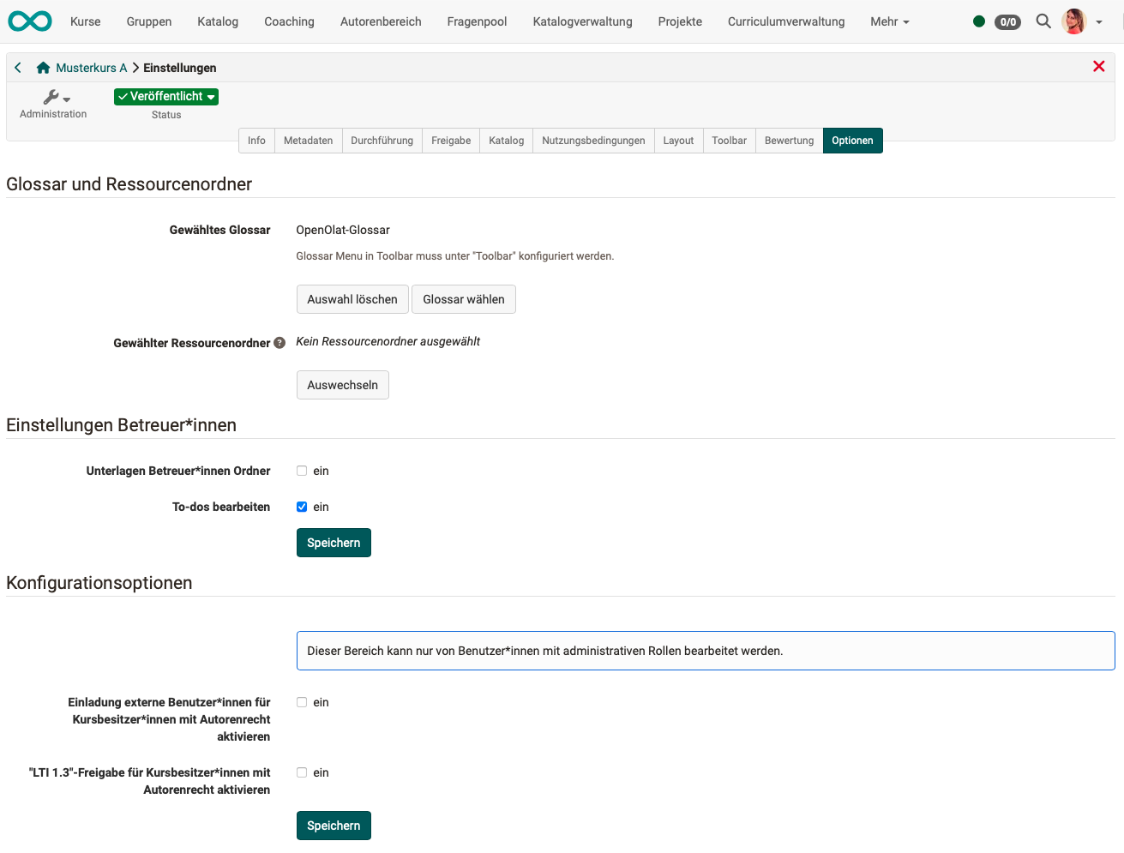Click Auswahl löschen to remove the glossary

coord(352,299)
